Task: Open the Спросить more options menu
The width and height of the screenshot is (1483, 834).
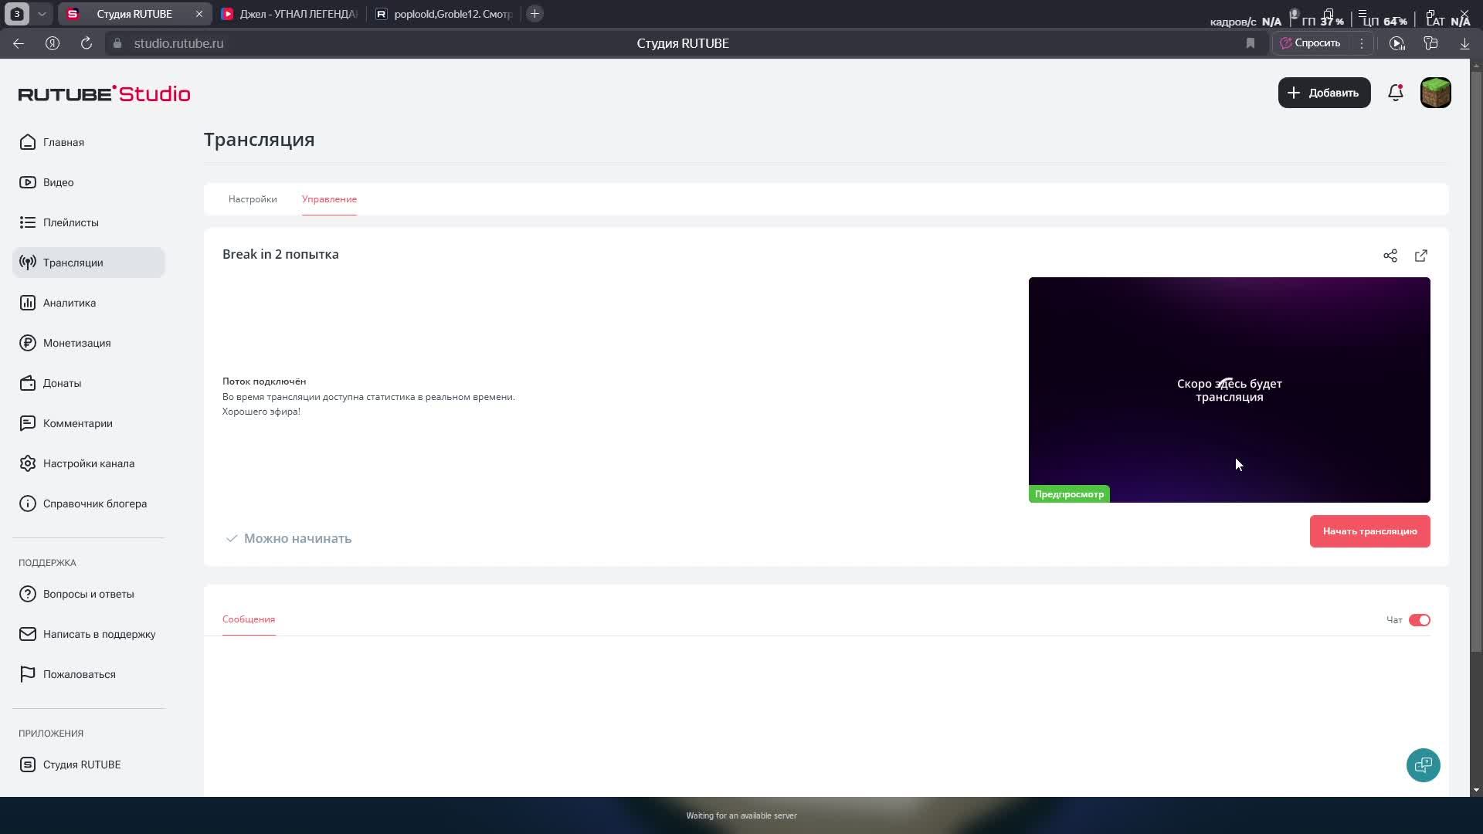Action: pos(1362,43)
